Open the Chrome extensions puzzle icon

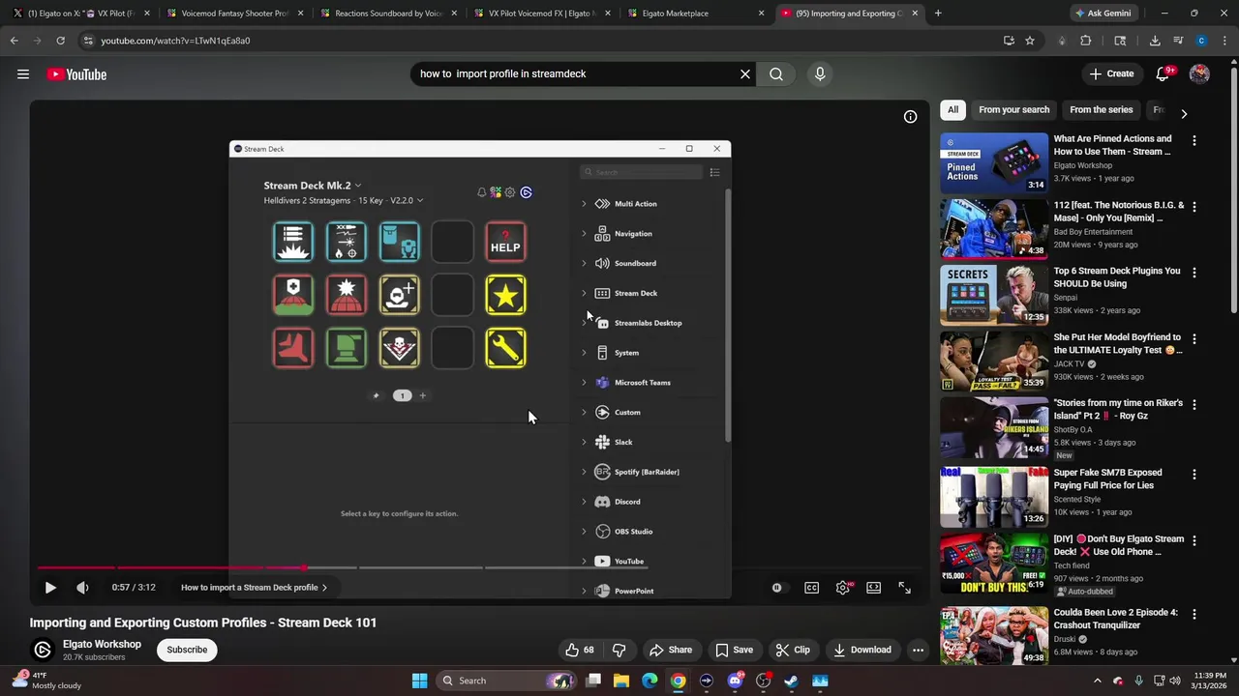pyautogui.click(x=1085, y=41)
